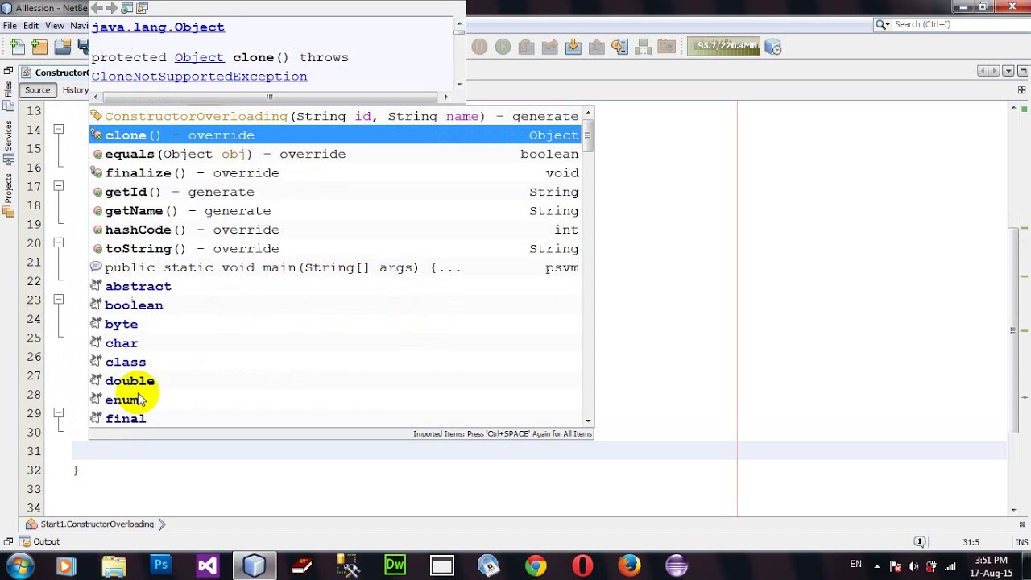Click the Continue debugger toolbar icon
The image size is (1031, 580).
point(503,47)
